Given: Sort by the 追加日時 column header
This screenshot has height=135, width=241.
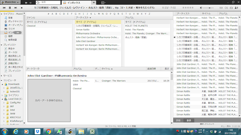Looking at the screenshot, I should (154, 69).
